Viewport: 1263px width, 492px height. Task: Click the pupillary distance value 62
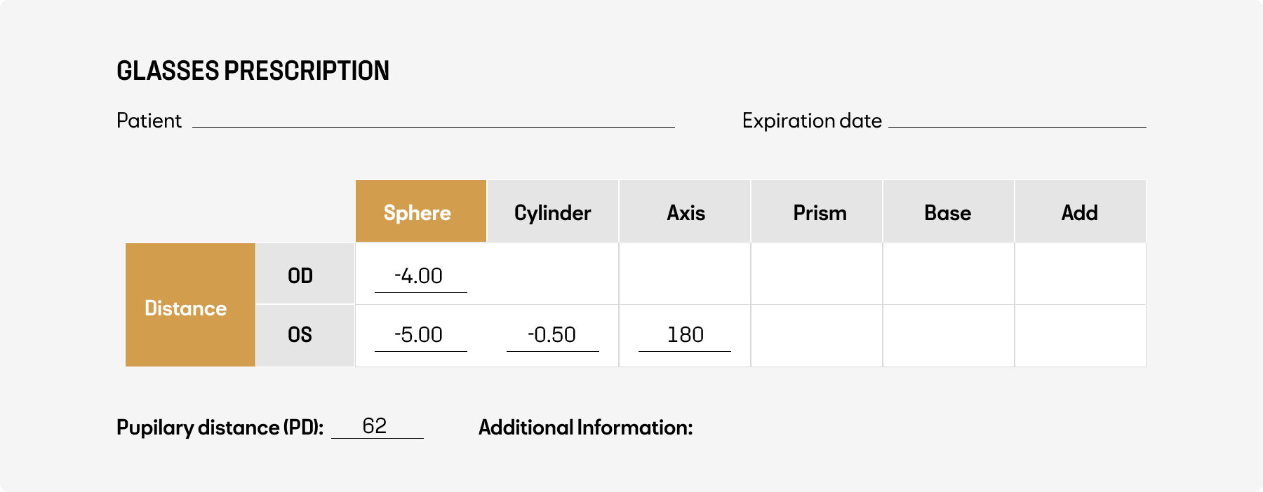point(375,426)
